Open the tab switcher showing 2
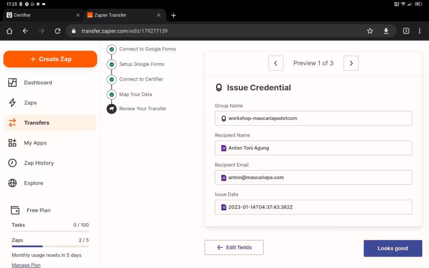This screenshot has width=429, height=268. click(x=406, y=31)
